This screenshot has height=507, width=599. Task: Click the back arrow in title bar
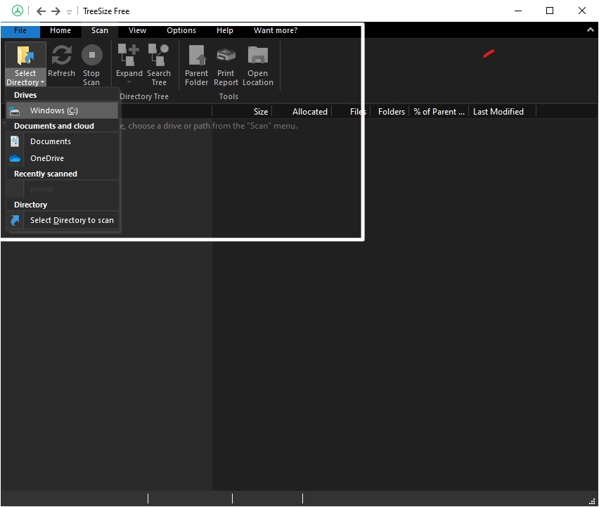(x=41, y=11)
